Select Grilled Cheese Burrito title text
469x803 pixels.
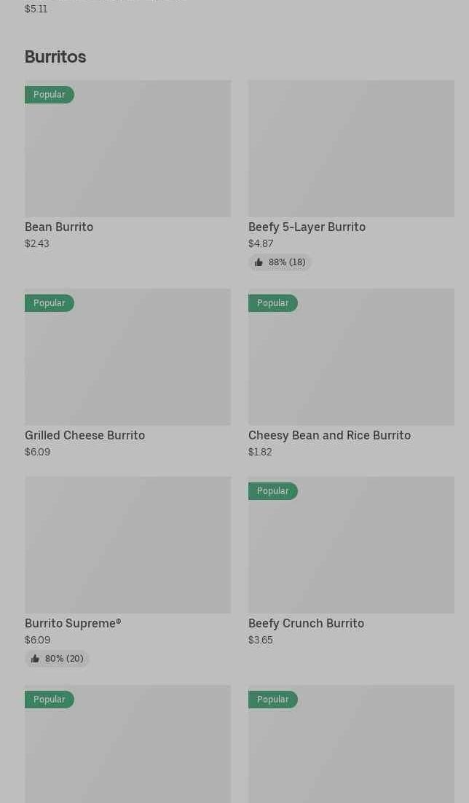(x=84, y=436)
